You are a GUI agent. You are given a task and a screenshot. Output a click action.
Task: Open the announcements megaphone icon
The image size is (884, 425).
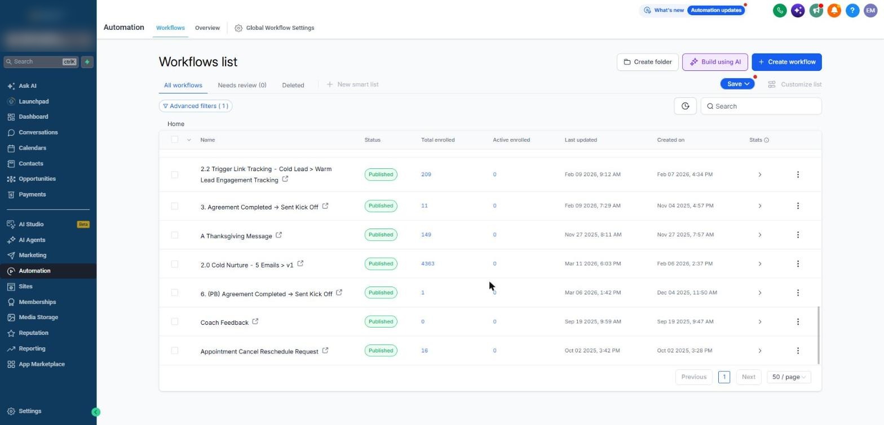pos(816,10)
